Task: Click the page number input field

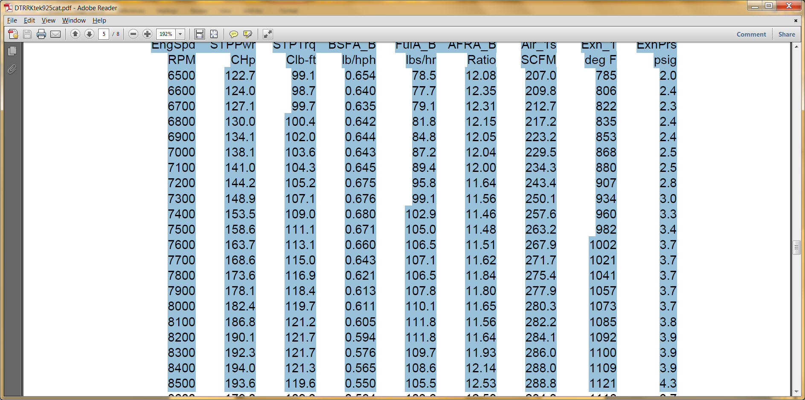Action: click(x=104, y=34)
